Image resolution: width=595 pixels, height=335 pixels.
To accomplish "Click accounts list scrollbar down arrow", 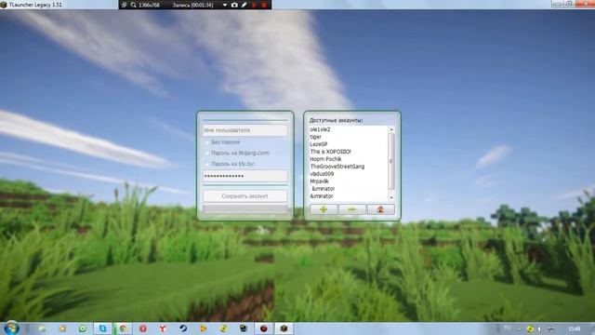I will 391,197.
